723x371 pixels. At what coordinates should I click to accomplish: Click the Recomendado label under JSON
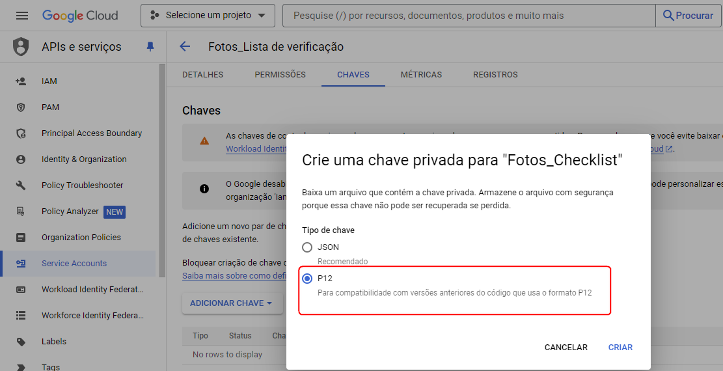pos(342,261)
